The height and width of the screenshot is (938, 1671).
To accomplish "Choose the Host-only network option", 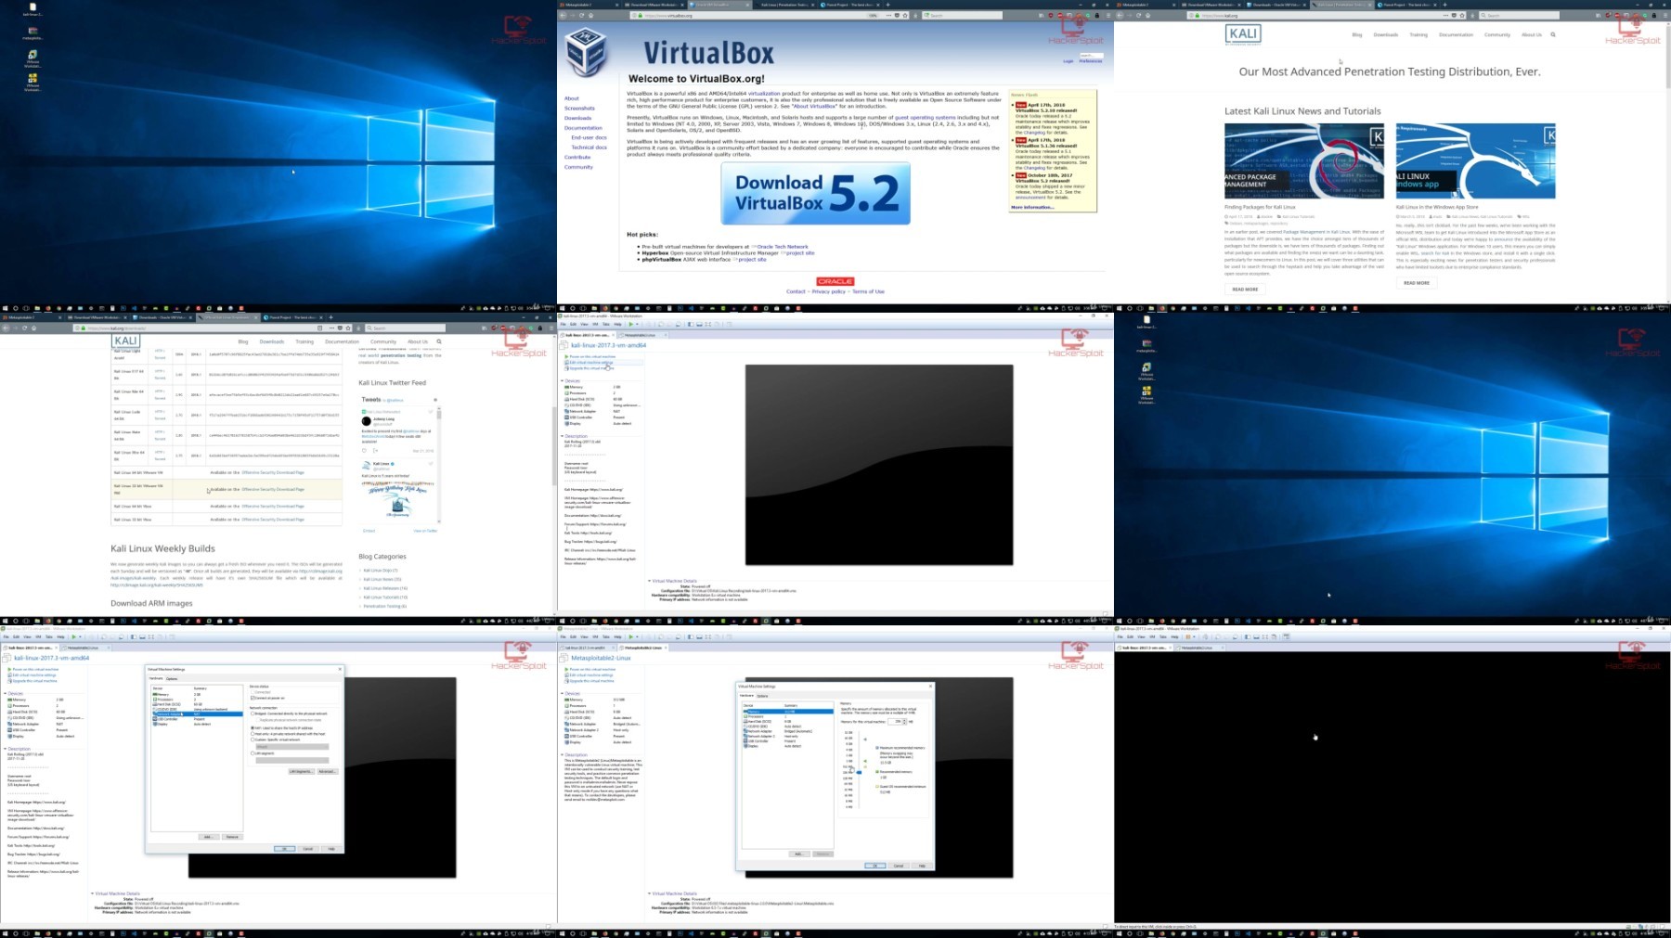I will [253, 734].
